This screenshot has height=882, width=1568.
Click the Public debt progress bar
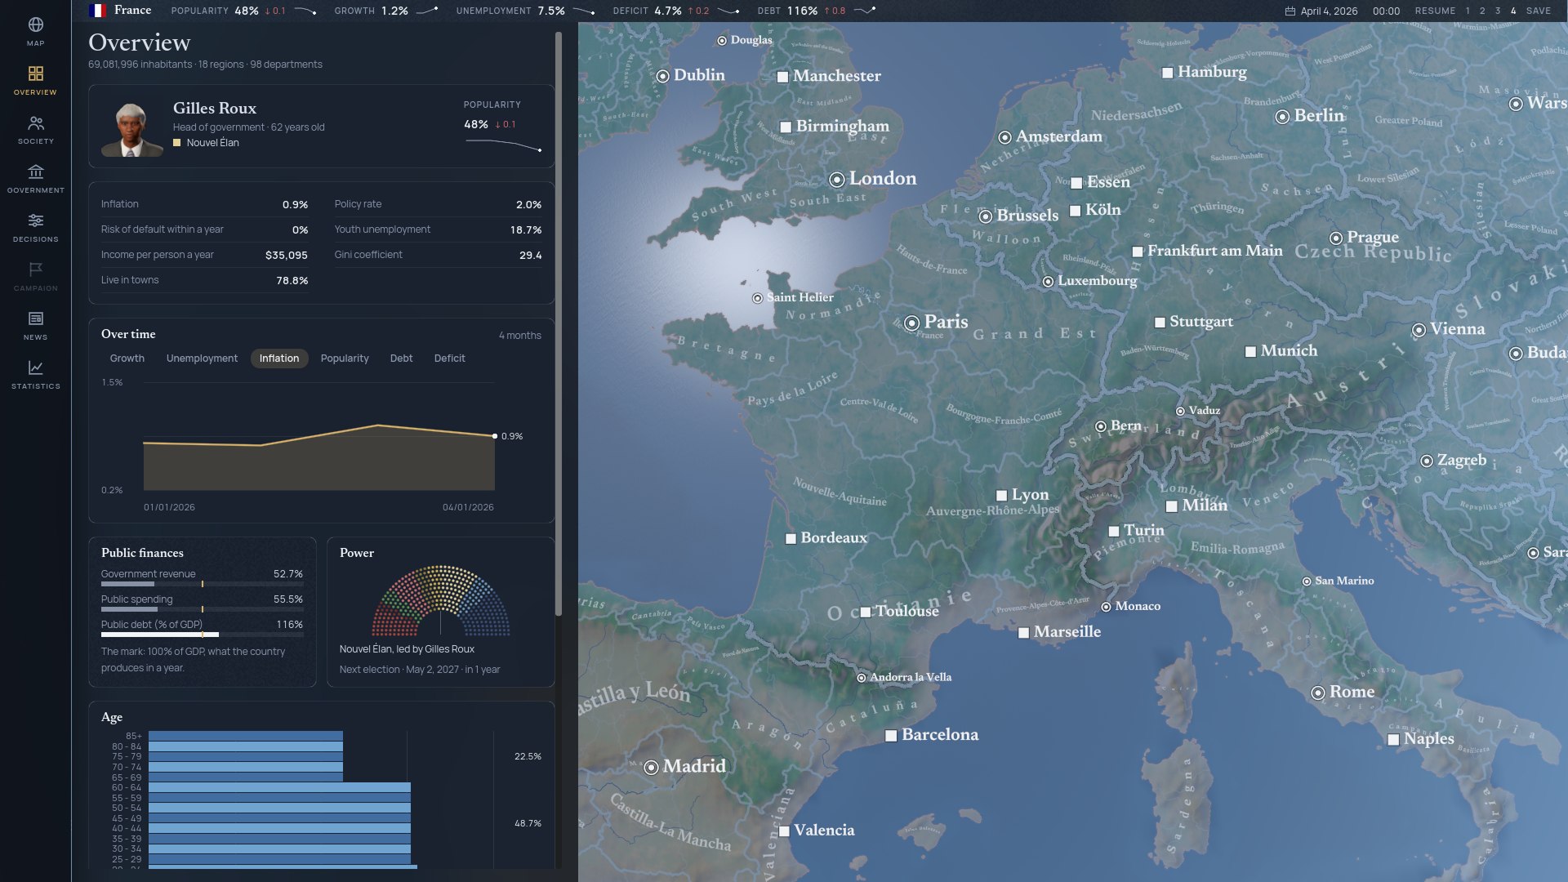(202, 635)
